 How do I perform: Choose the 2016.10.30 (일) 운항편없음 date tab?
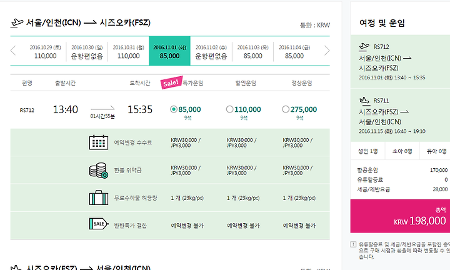pos(87,52)
